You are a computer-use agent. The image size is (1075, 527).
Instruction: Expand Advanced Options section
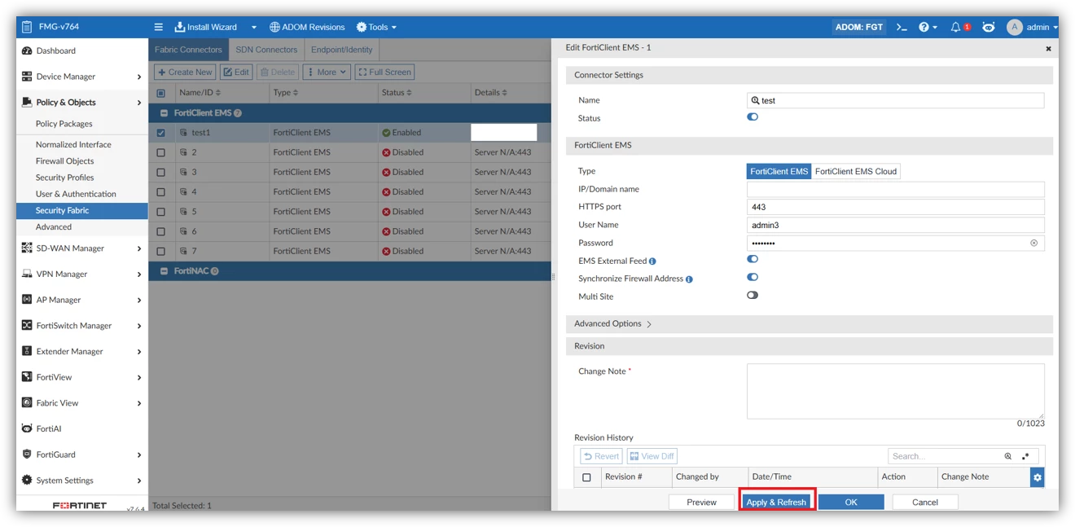pos(612,324)
